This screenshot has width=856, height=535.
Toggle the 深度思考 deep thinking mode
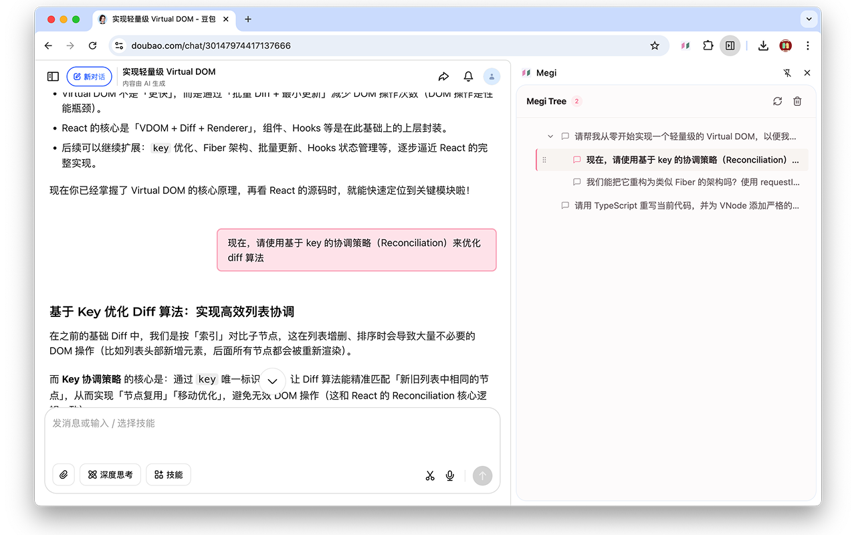pyautogui.click(x=110, y=475)
